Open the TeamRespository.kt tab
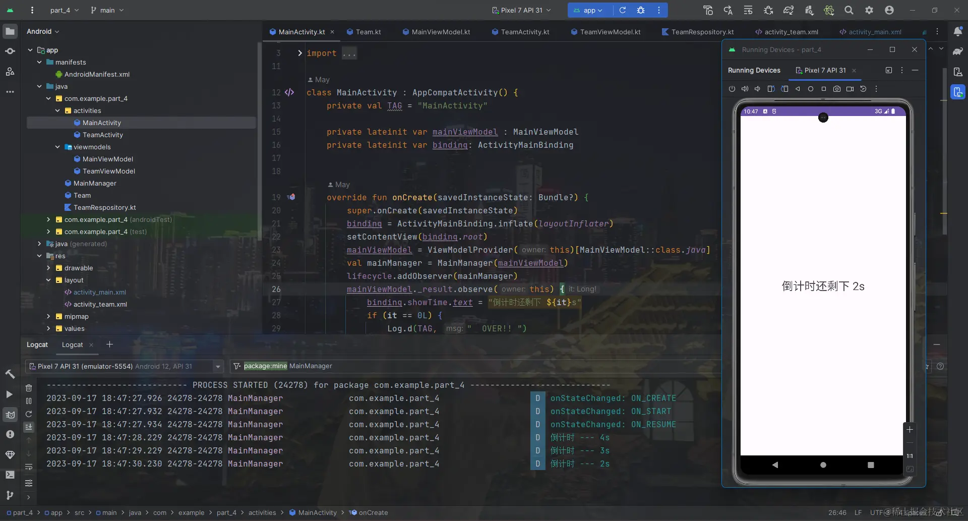Screen dimensions: 968x521 [x=698, y=32]
